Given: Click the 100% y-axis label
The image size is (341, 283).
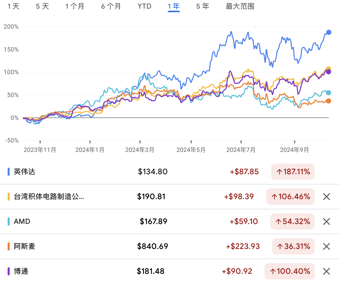Looking at the screenshot, I should click(11, 72).
